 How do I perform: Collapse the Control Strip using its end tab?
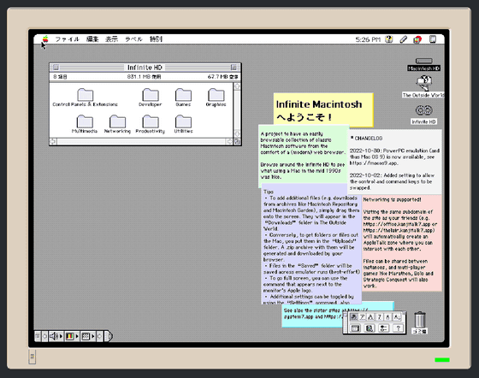[109, 336]
